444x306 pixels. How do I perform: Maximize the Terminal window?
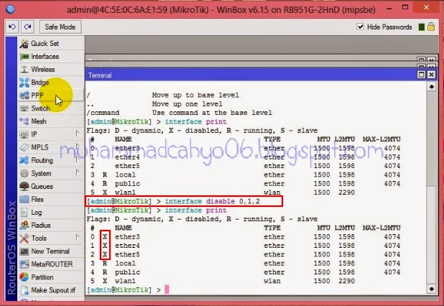pos(421,75)
